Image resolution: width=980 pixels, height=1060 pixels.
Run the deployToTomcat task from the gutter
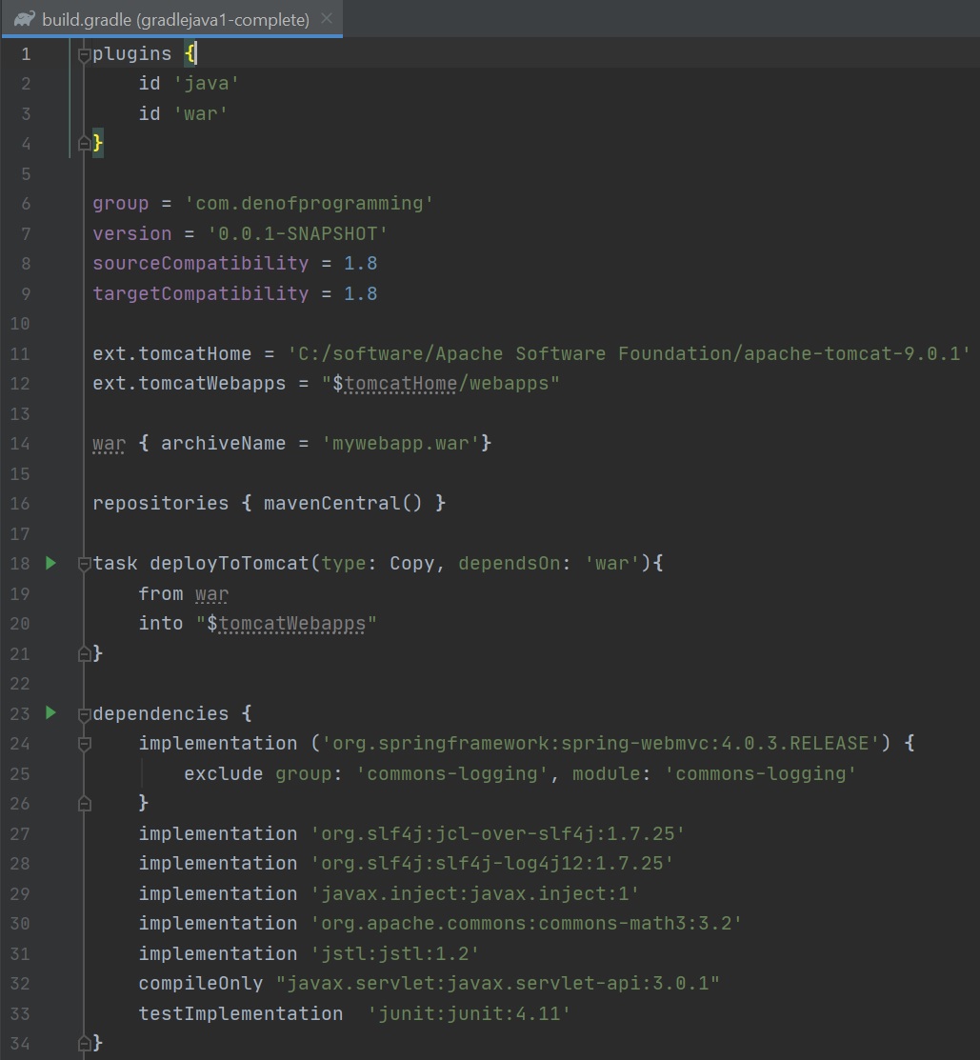[x=51, y=563]
